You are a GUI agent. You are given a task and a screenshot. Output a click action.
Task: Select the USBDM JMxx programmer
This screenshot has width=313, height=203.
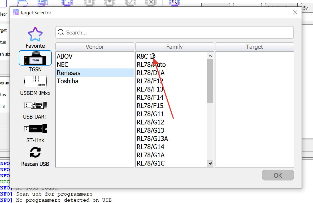click(x=35, y=81)
